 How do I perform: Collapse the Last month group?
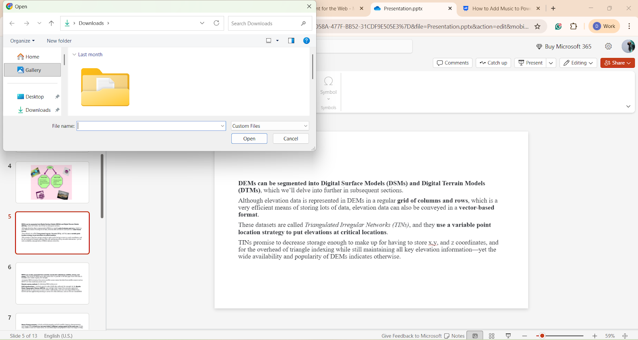point(74,55)
